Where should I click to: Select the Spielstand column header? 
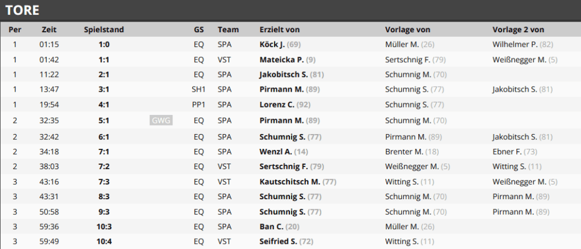click(x=104, y=29)
